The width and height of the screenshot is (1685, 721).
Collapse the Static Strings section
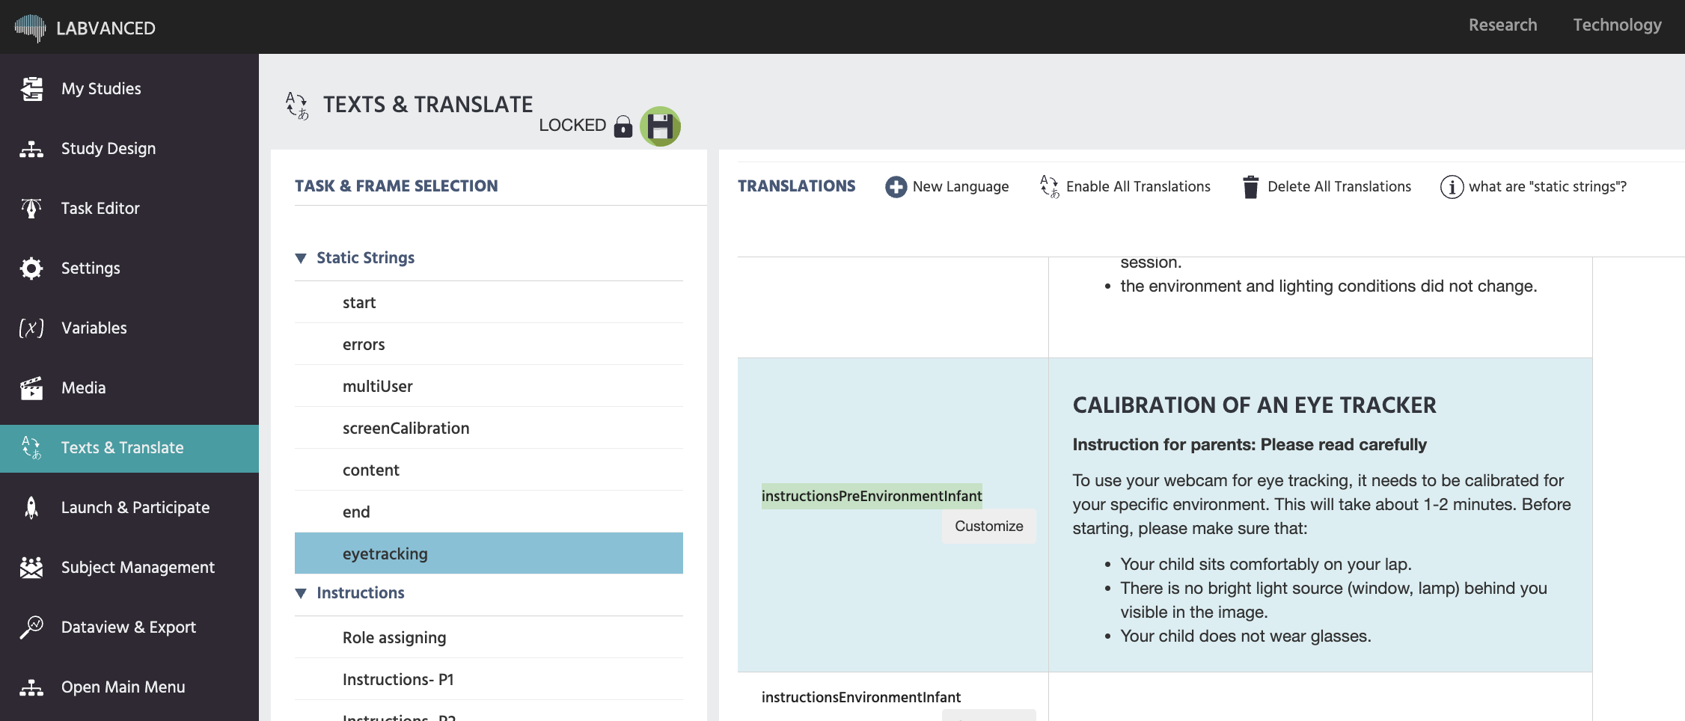(x=301, y=258)
